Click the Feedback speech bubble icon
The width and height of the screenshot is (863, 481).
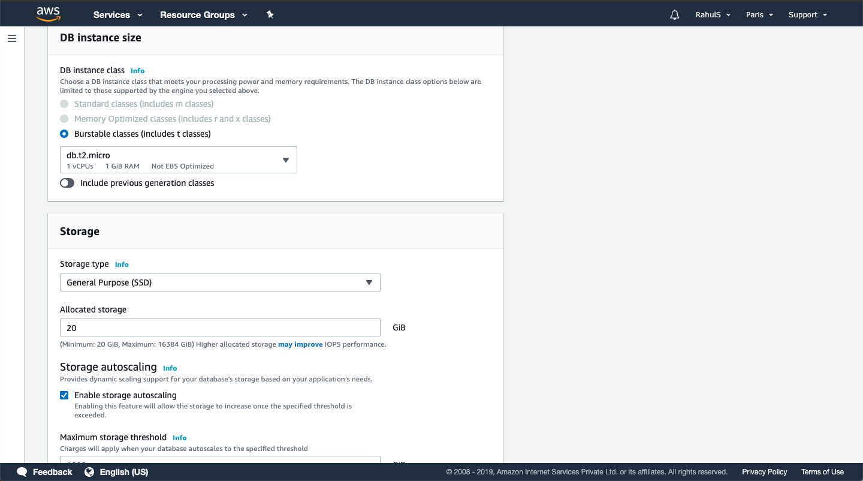click(22, 472)
